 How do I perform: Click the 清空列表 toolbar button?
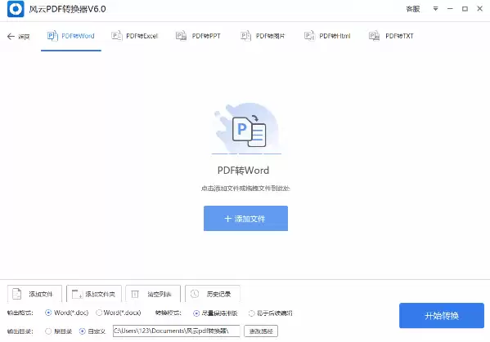(x=153, y=294)
